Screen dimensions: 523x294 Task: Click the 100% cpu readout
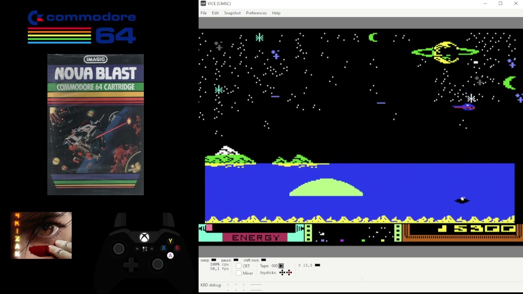pos(219,265)
